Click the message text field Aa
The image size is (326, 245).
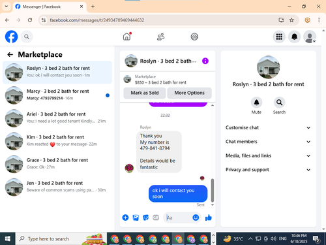pos(178,218)
